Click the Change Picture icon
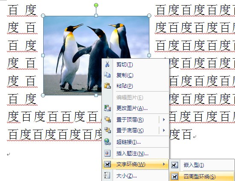 tap(107, 108)
